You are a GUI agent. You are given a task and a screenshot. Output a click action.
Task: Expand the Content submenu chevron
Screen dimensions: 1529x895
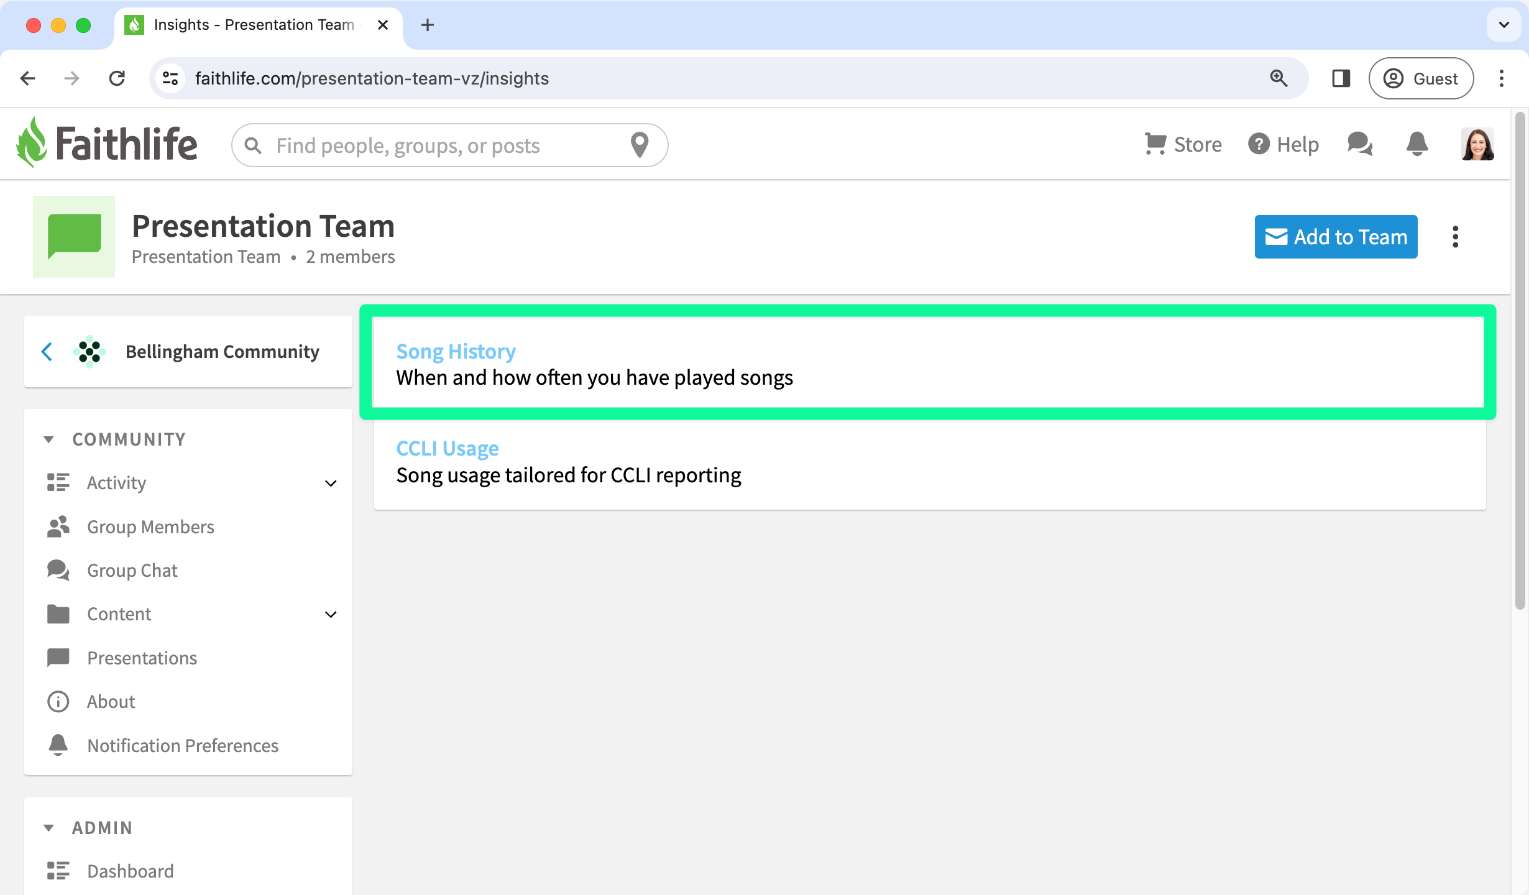[331, 614]
